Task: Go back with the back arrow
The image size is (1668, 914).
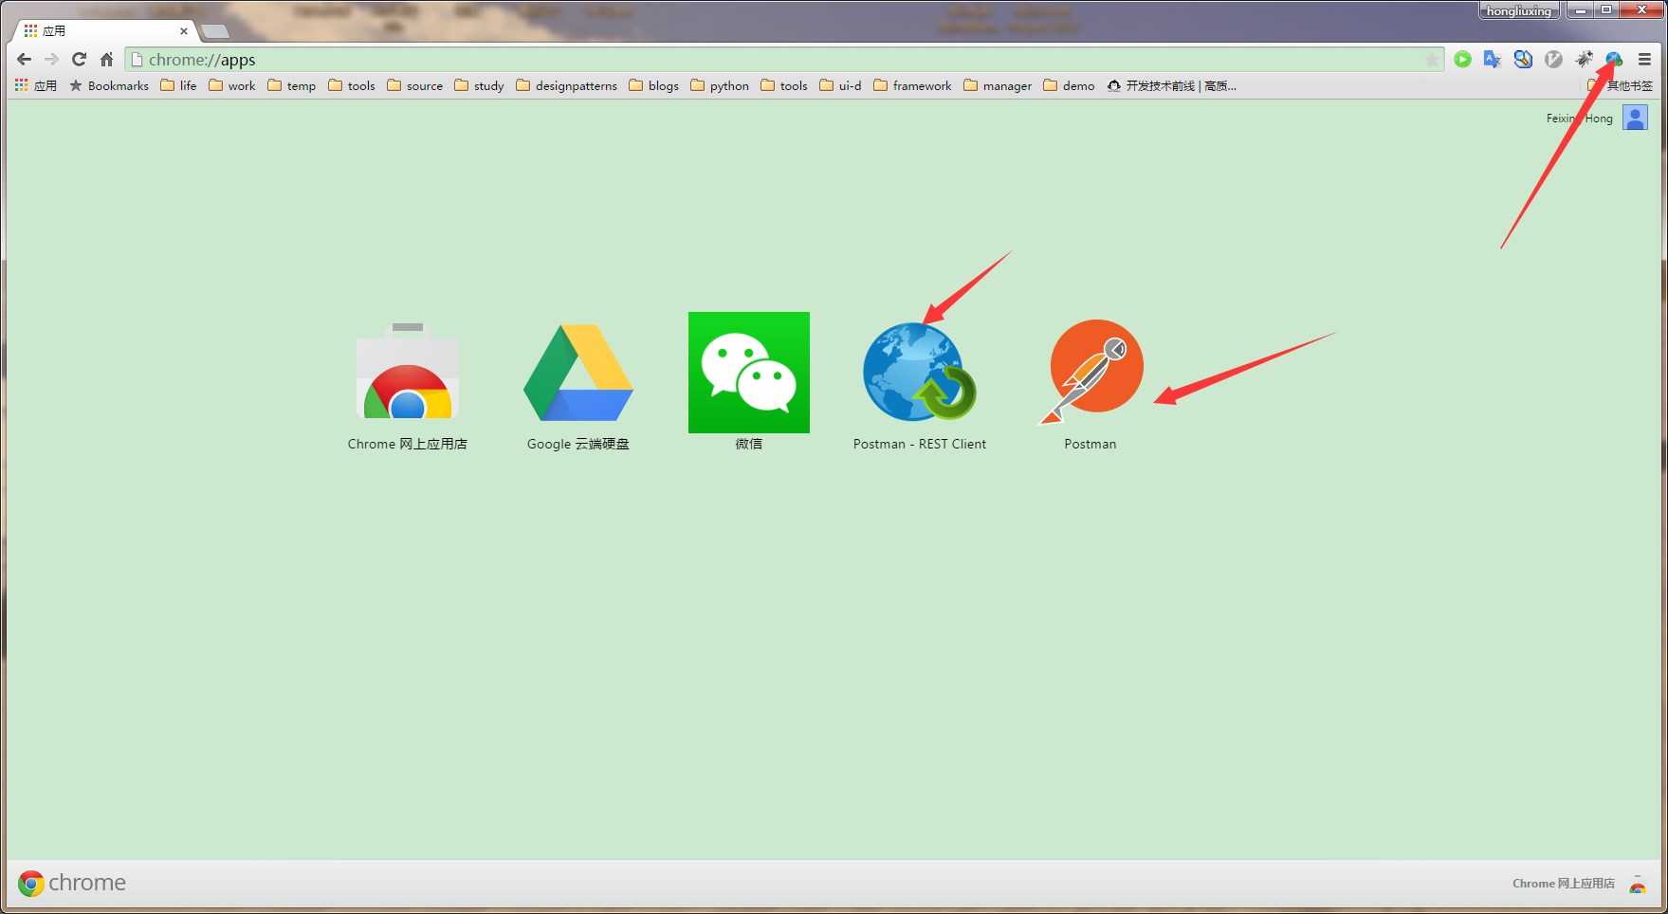Action: (25, 59)
